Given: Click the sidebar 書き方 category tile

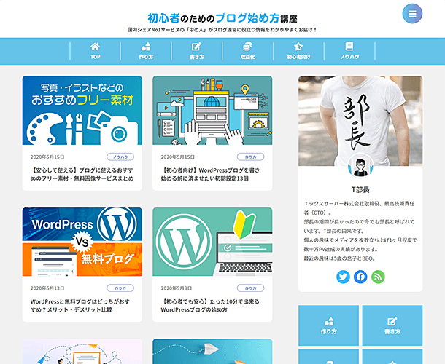Looking at the screenshot, I should 392,325.
